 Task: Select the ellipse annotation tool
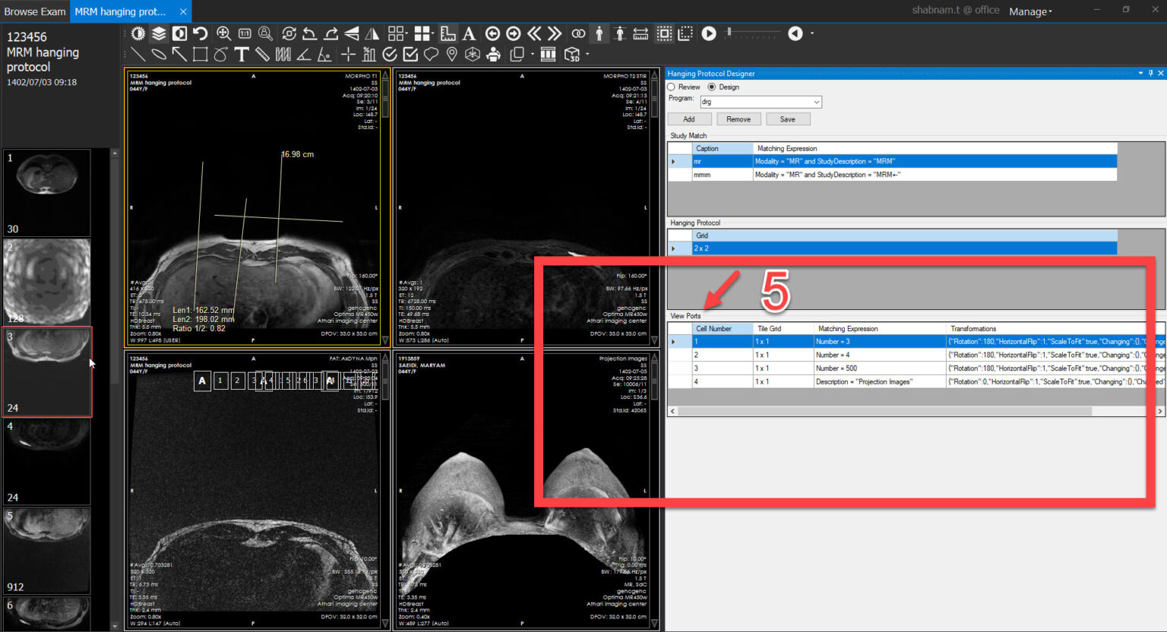click(x=158, y=54)
